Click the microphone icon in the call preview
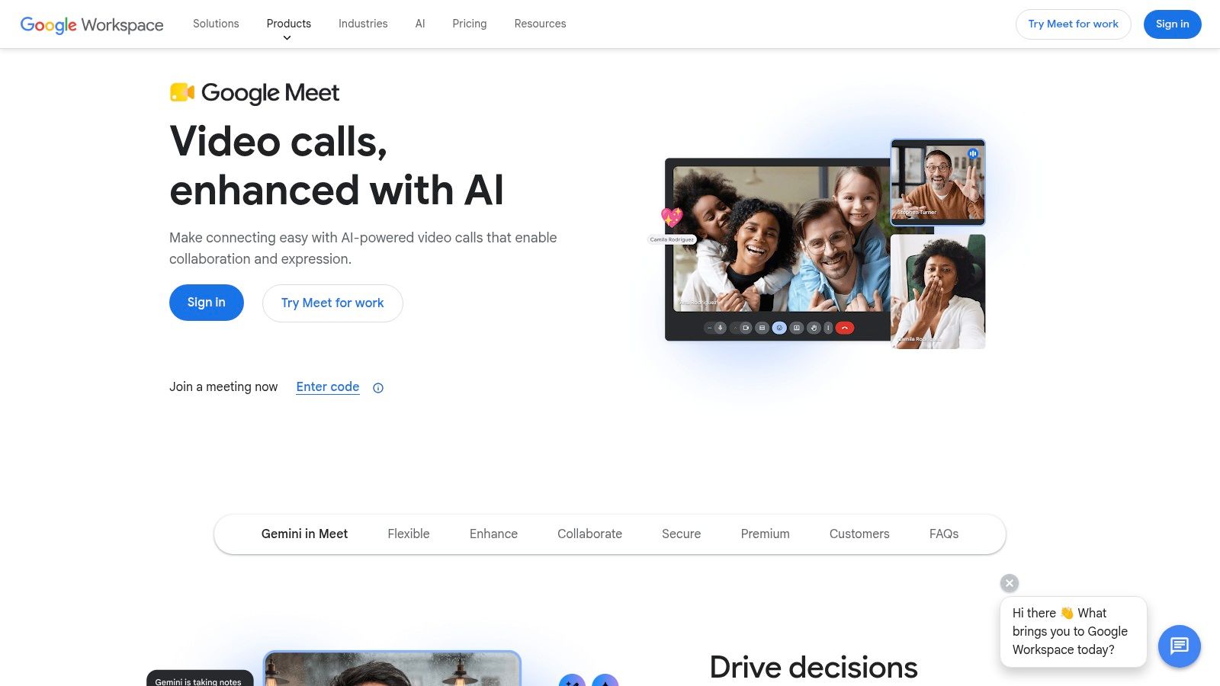The width and height of the screenshot is (1220, 686). pos(720,328)
